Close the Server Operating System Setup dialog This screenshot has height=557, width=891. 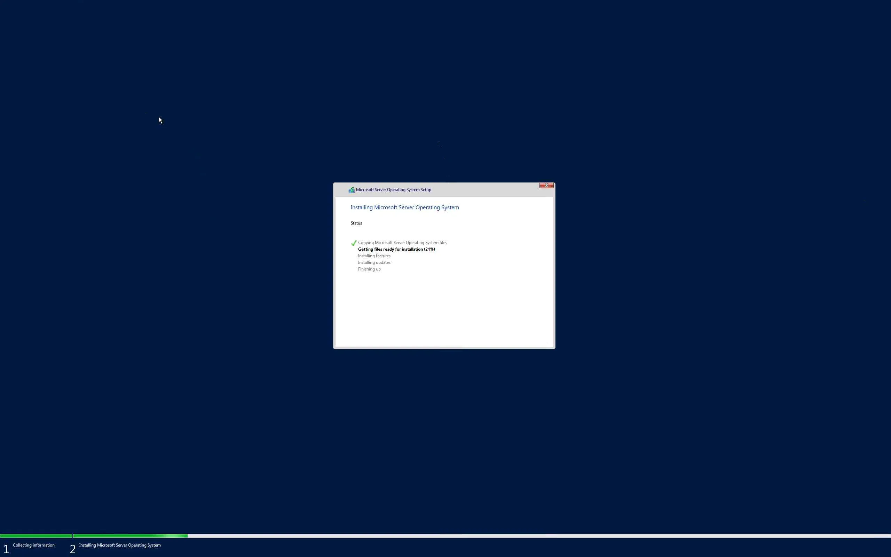coord(546,185)
